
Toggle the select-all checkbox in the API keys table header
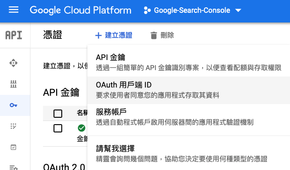click(58, 114)
